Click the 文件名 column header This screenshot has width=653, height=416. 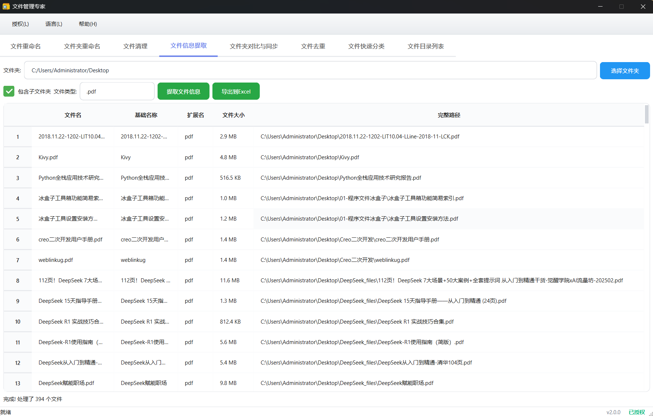[x=73, y=115]
